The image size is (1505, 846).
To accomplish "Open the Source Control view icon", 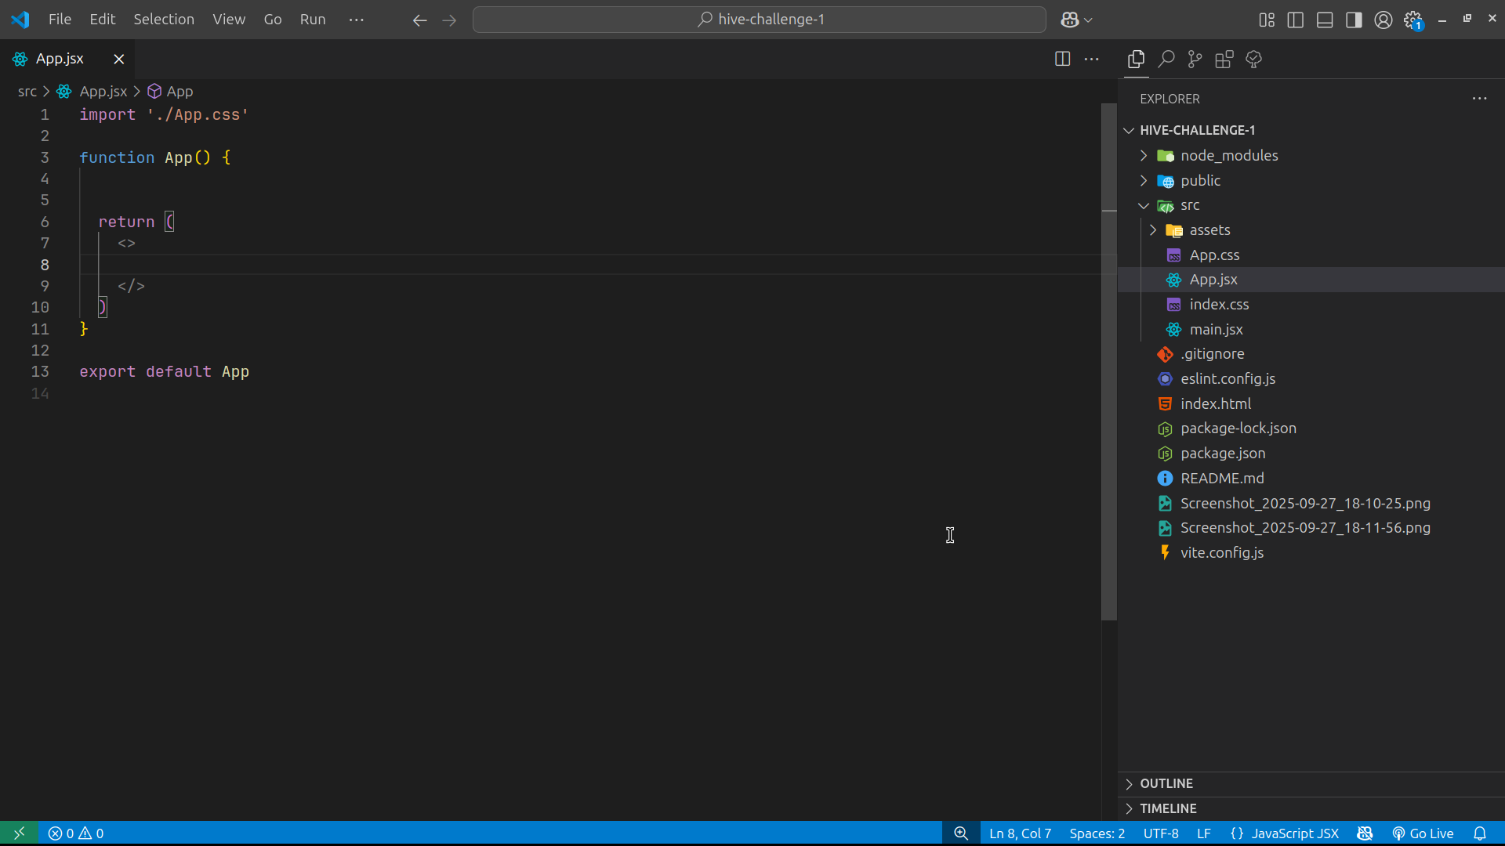I will coord(1195,59).
